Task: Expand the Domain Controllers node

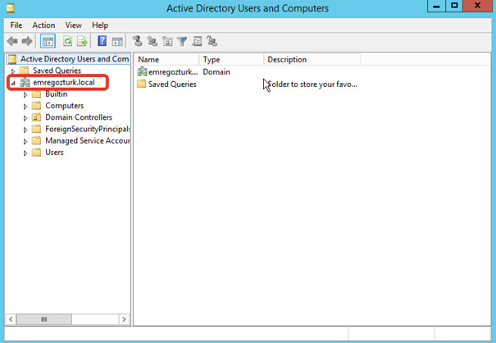Action: [25, 118]
